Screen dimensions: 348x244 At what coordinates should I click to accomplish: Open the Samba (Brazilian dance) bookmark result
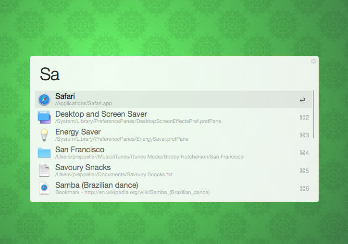97,185
